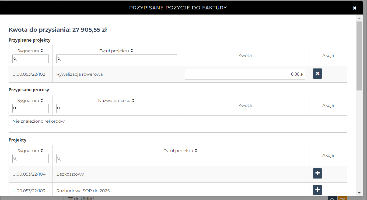Focus Sygnatura filter in Przypisane procesy
This screenshot has height=200, width=367.
[31, 108]
